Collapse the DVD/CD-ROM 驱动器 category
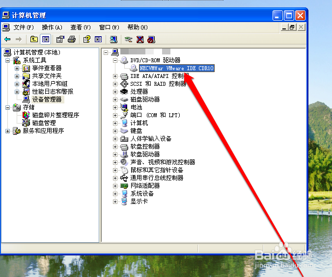This screenshot has width=332, height=277. (115, 60)
